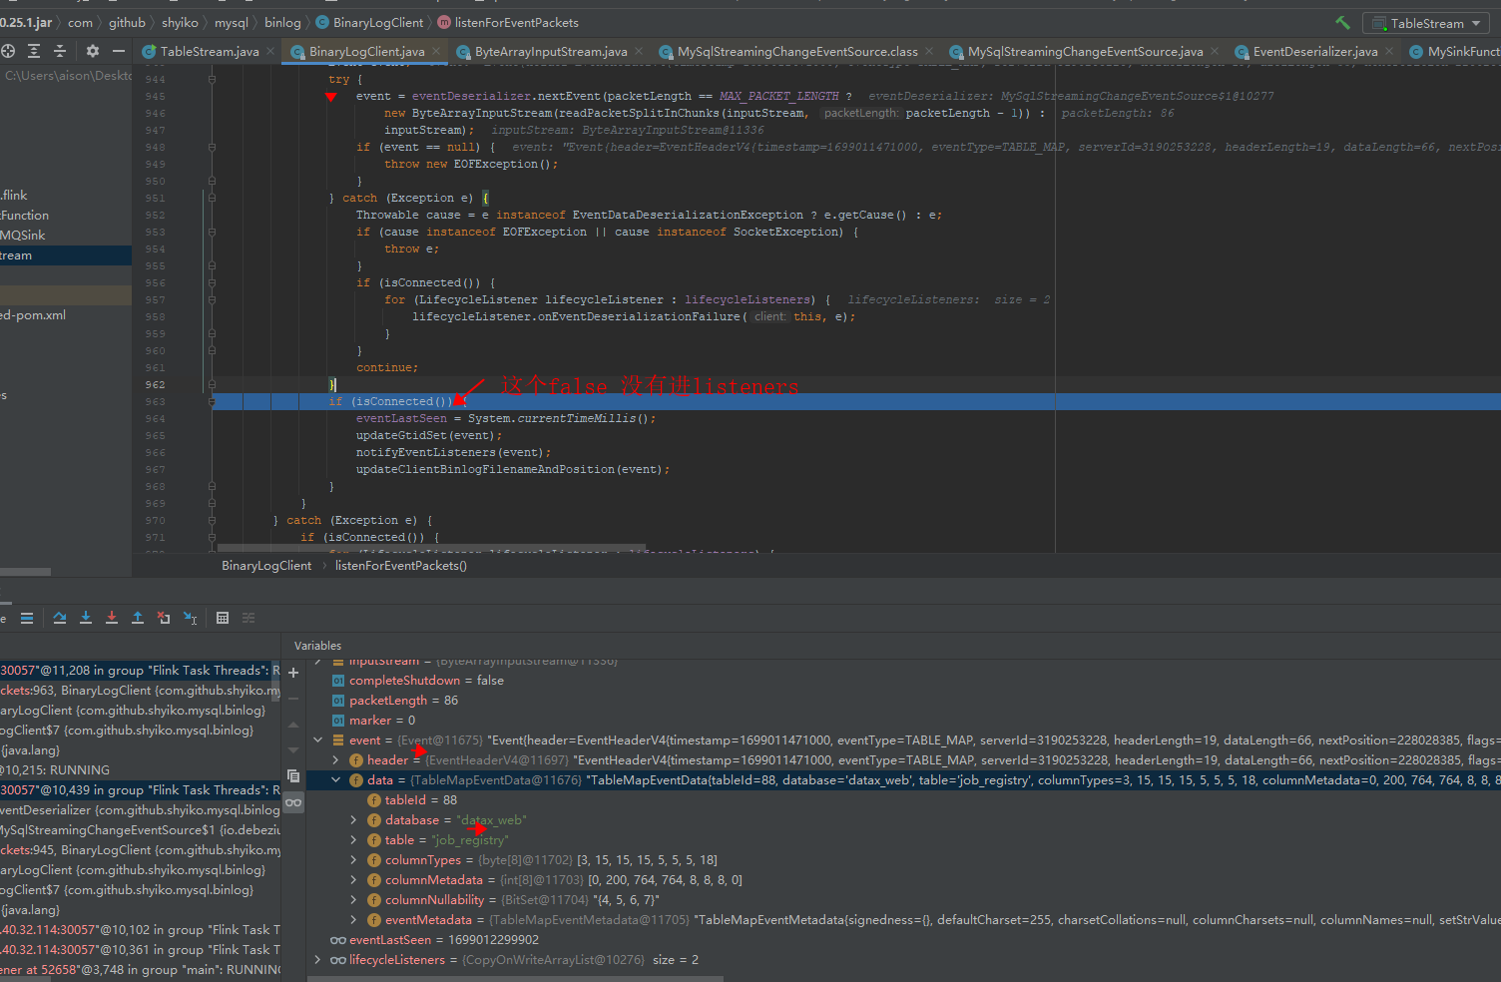Select the '@10,215: RUNNING' thread row
1501x982 pixels.
coord(140,770)
